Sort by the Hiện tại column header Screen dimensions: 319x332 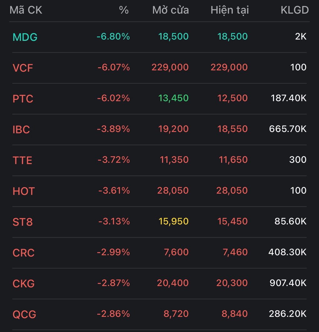click(x=230, y=10)
